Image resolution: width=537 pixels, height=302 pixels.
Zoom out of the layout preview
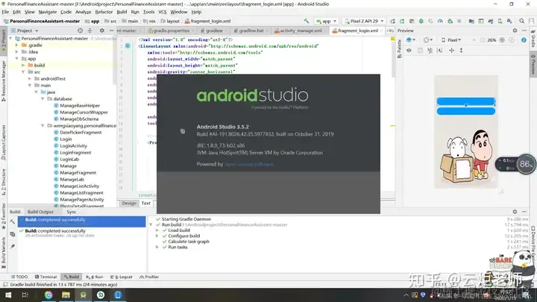click(x=483, y=40)
